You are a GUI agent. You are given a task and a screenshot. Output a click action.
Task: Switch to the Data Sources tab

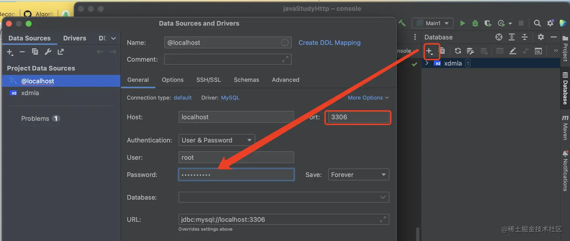29,38
